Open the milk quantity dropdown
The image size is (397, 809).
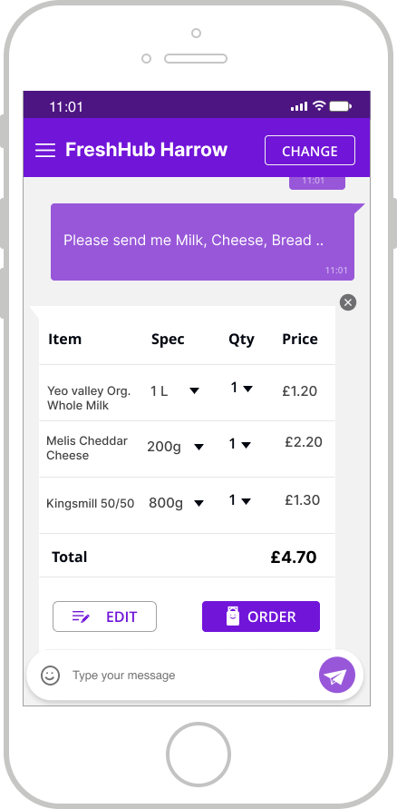241,388
